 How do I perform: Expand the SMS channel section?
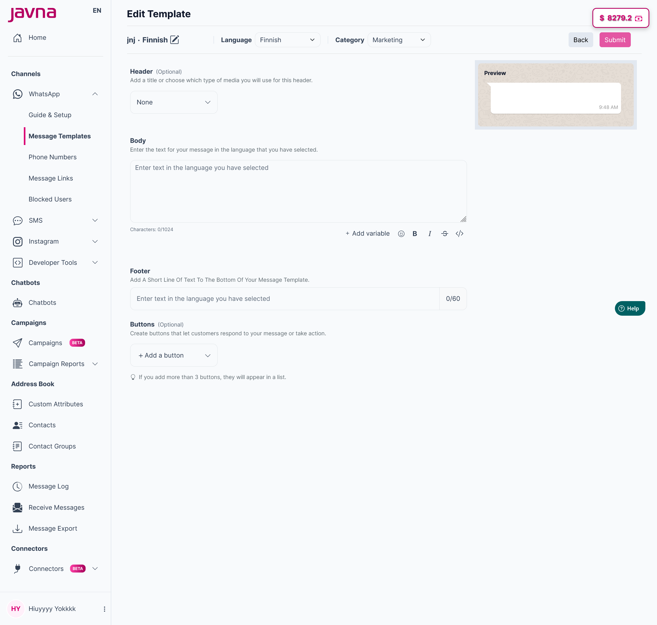(95, 221)
